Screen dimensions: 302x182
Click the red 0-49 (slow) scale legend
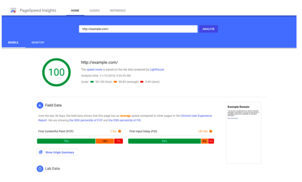pyautogui.click(x=150, y=82)
